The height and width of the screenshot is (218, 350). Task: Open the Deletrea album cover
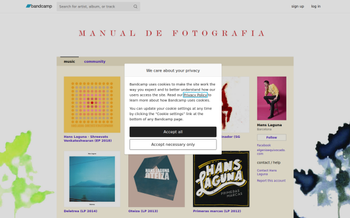(92, 179)
